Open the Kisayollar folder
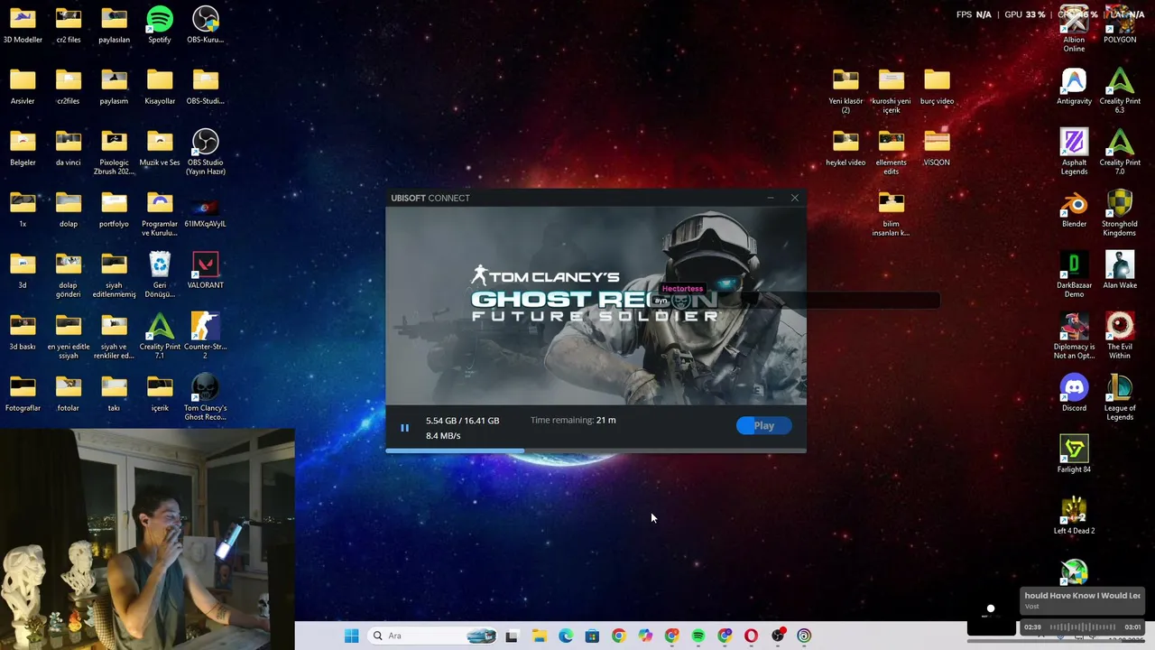The height and width of the screenshot is (650, 1155). [x=160, y=87]
